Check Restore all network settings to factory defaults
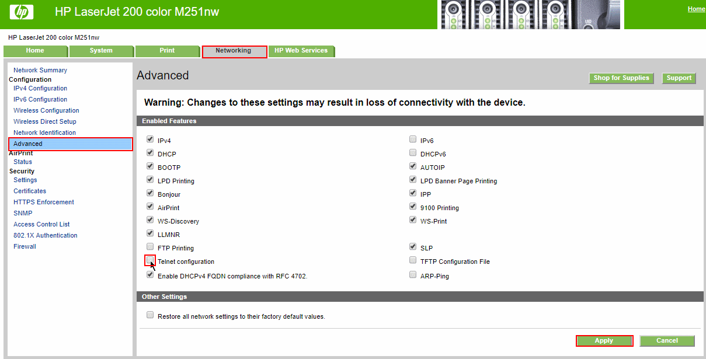 (x=150, y=315)
